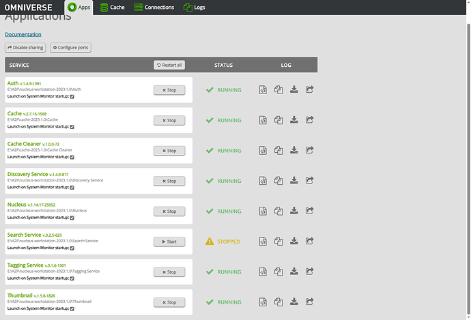471x320 pixels.
Task: Download the Auth service log
Action: pyautogui.click(x=294, y=89)
